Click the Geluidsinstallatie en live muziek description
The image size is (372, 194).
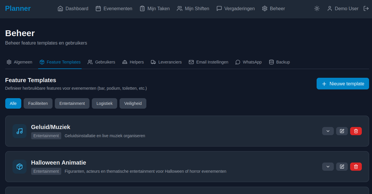(x=105, y=136)
